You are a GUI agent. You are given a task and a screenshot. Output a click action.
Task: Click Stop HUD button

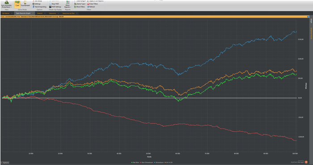pos(54,4)
